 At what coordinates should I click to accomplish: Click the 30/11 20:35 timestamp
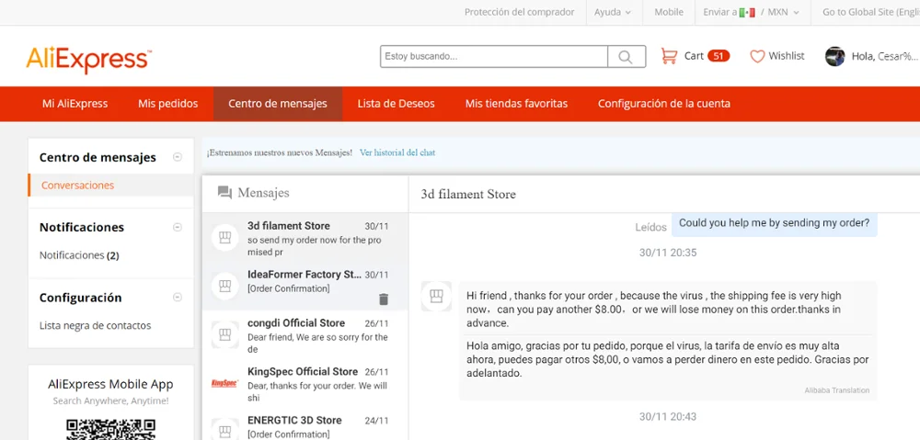(668, 253)
